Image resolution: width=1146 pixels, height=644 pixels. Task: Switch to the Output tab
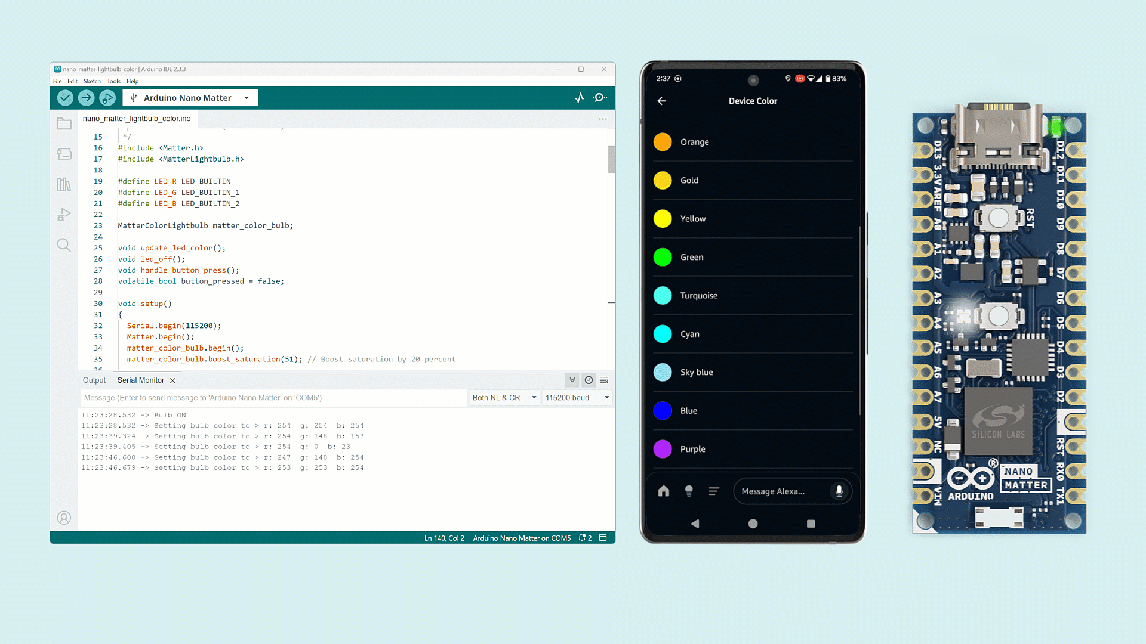point(94,380)
